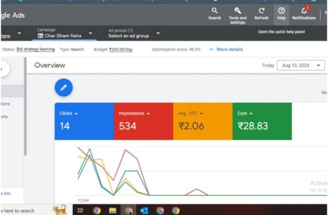This screenshot has height=215, width=330.
Task: Click Task View icon on taskbar
Action: pos(80,210)
